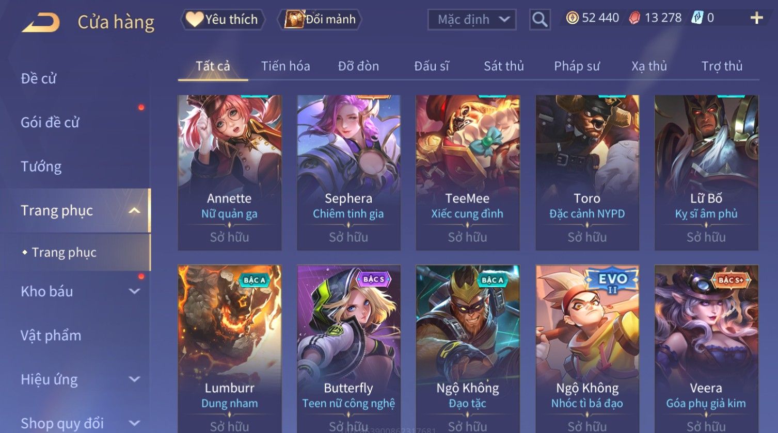
Task: Switch to the Pháp sư tab
Action: [577, 66]
